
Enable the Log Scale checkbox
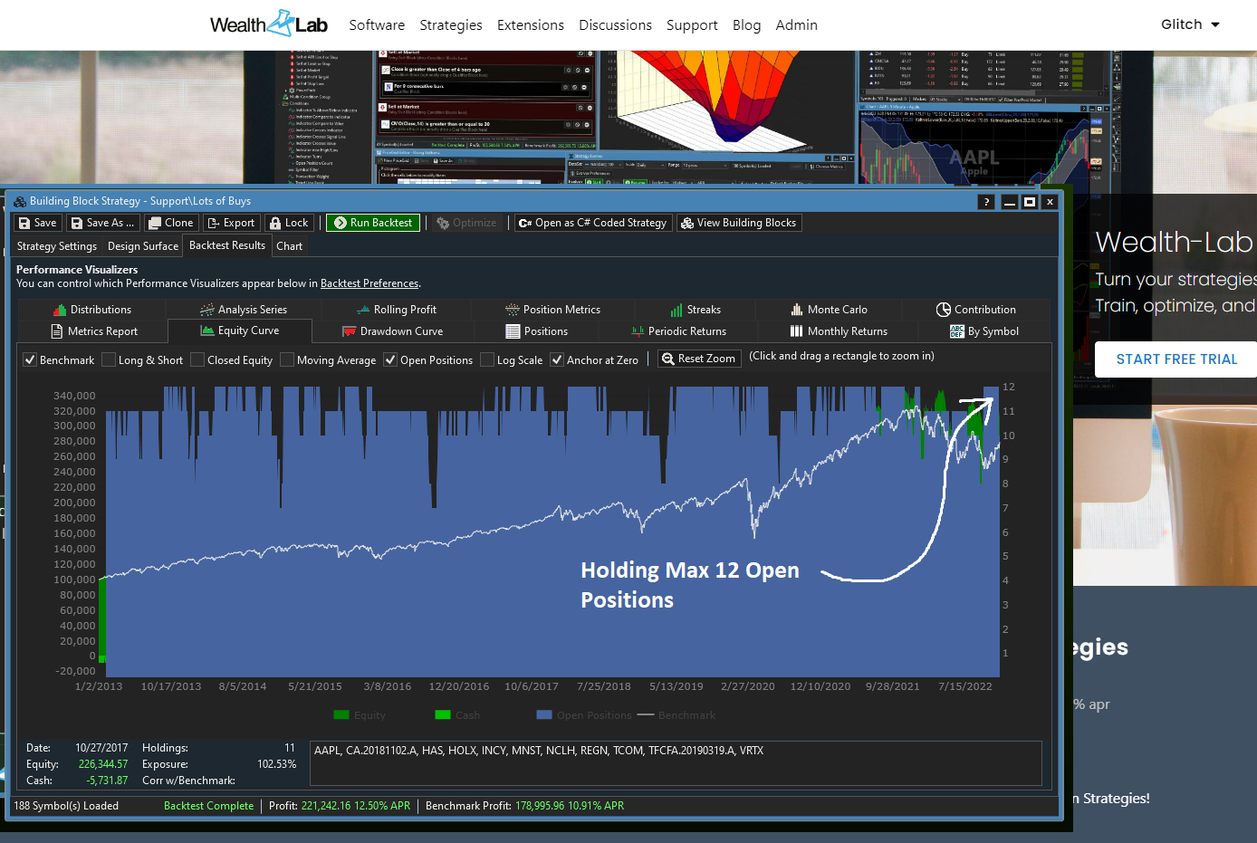coord(487,360)
